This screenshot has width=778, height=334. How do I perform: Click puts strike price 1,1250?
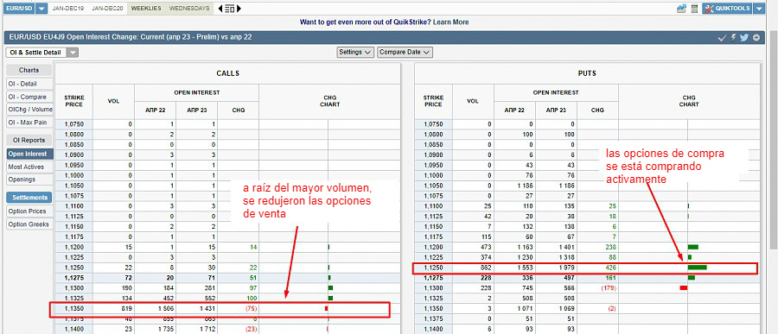[x=433, y=268]
